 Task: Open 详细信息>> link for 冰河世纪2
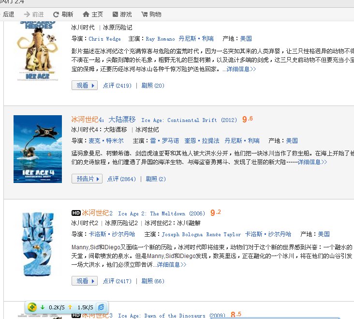tap(172, 265)
